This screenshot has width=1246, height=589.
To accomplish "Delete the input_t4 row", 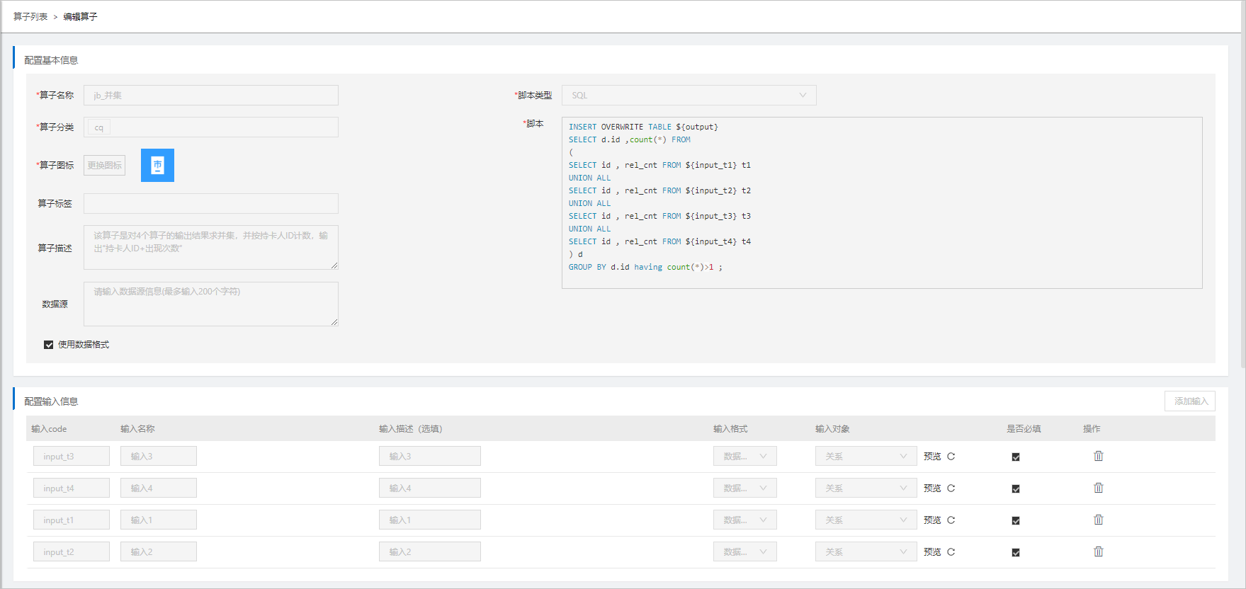I will [x=1099, y=488].
